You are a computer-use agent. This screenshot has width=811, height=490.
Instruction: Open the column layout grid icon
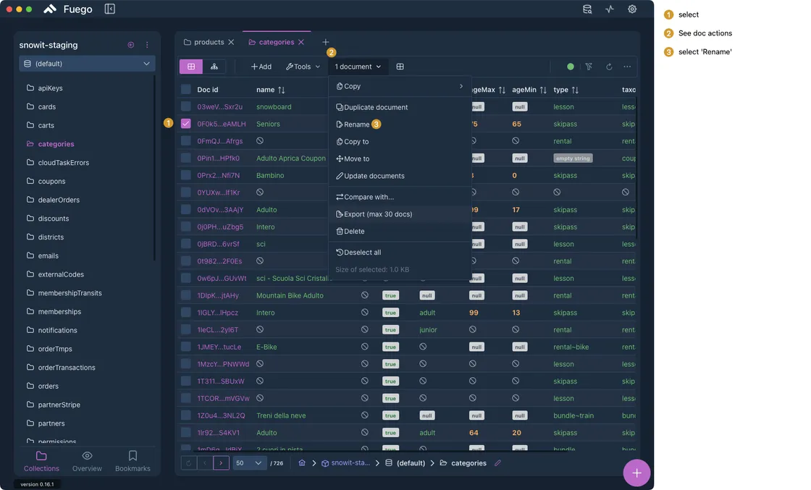point(400,67)
